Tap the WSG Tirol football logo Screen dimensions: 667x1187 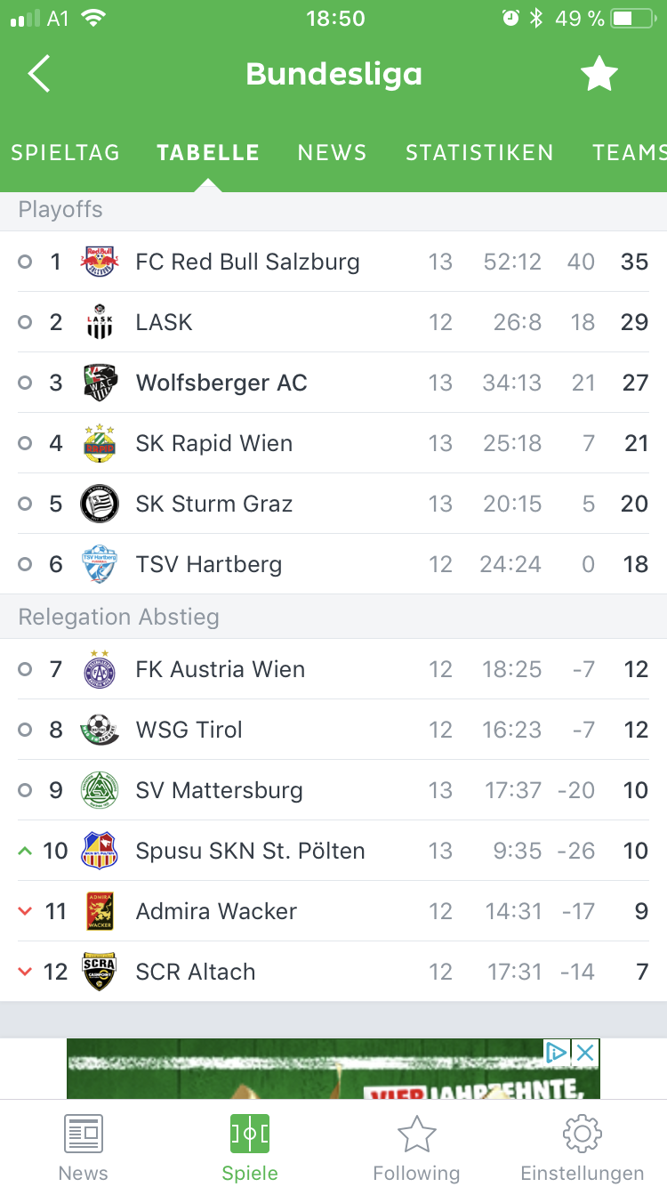point(100,730)
